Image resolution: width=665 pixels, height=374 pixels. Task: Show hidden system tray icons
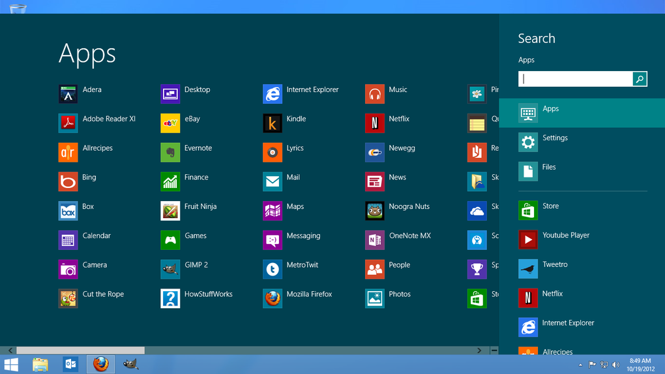581,365
